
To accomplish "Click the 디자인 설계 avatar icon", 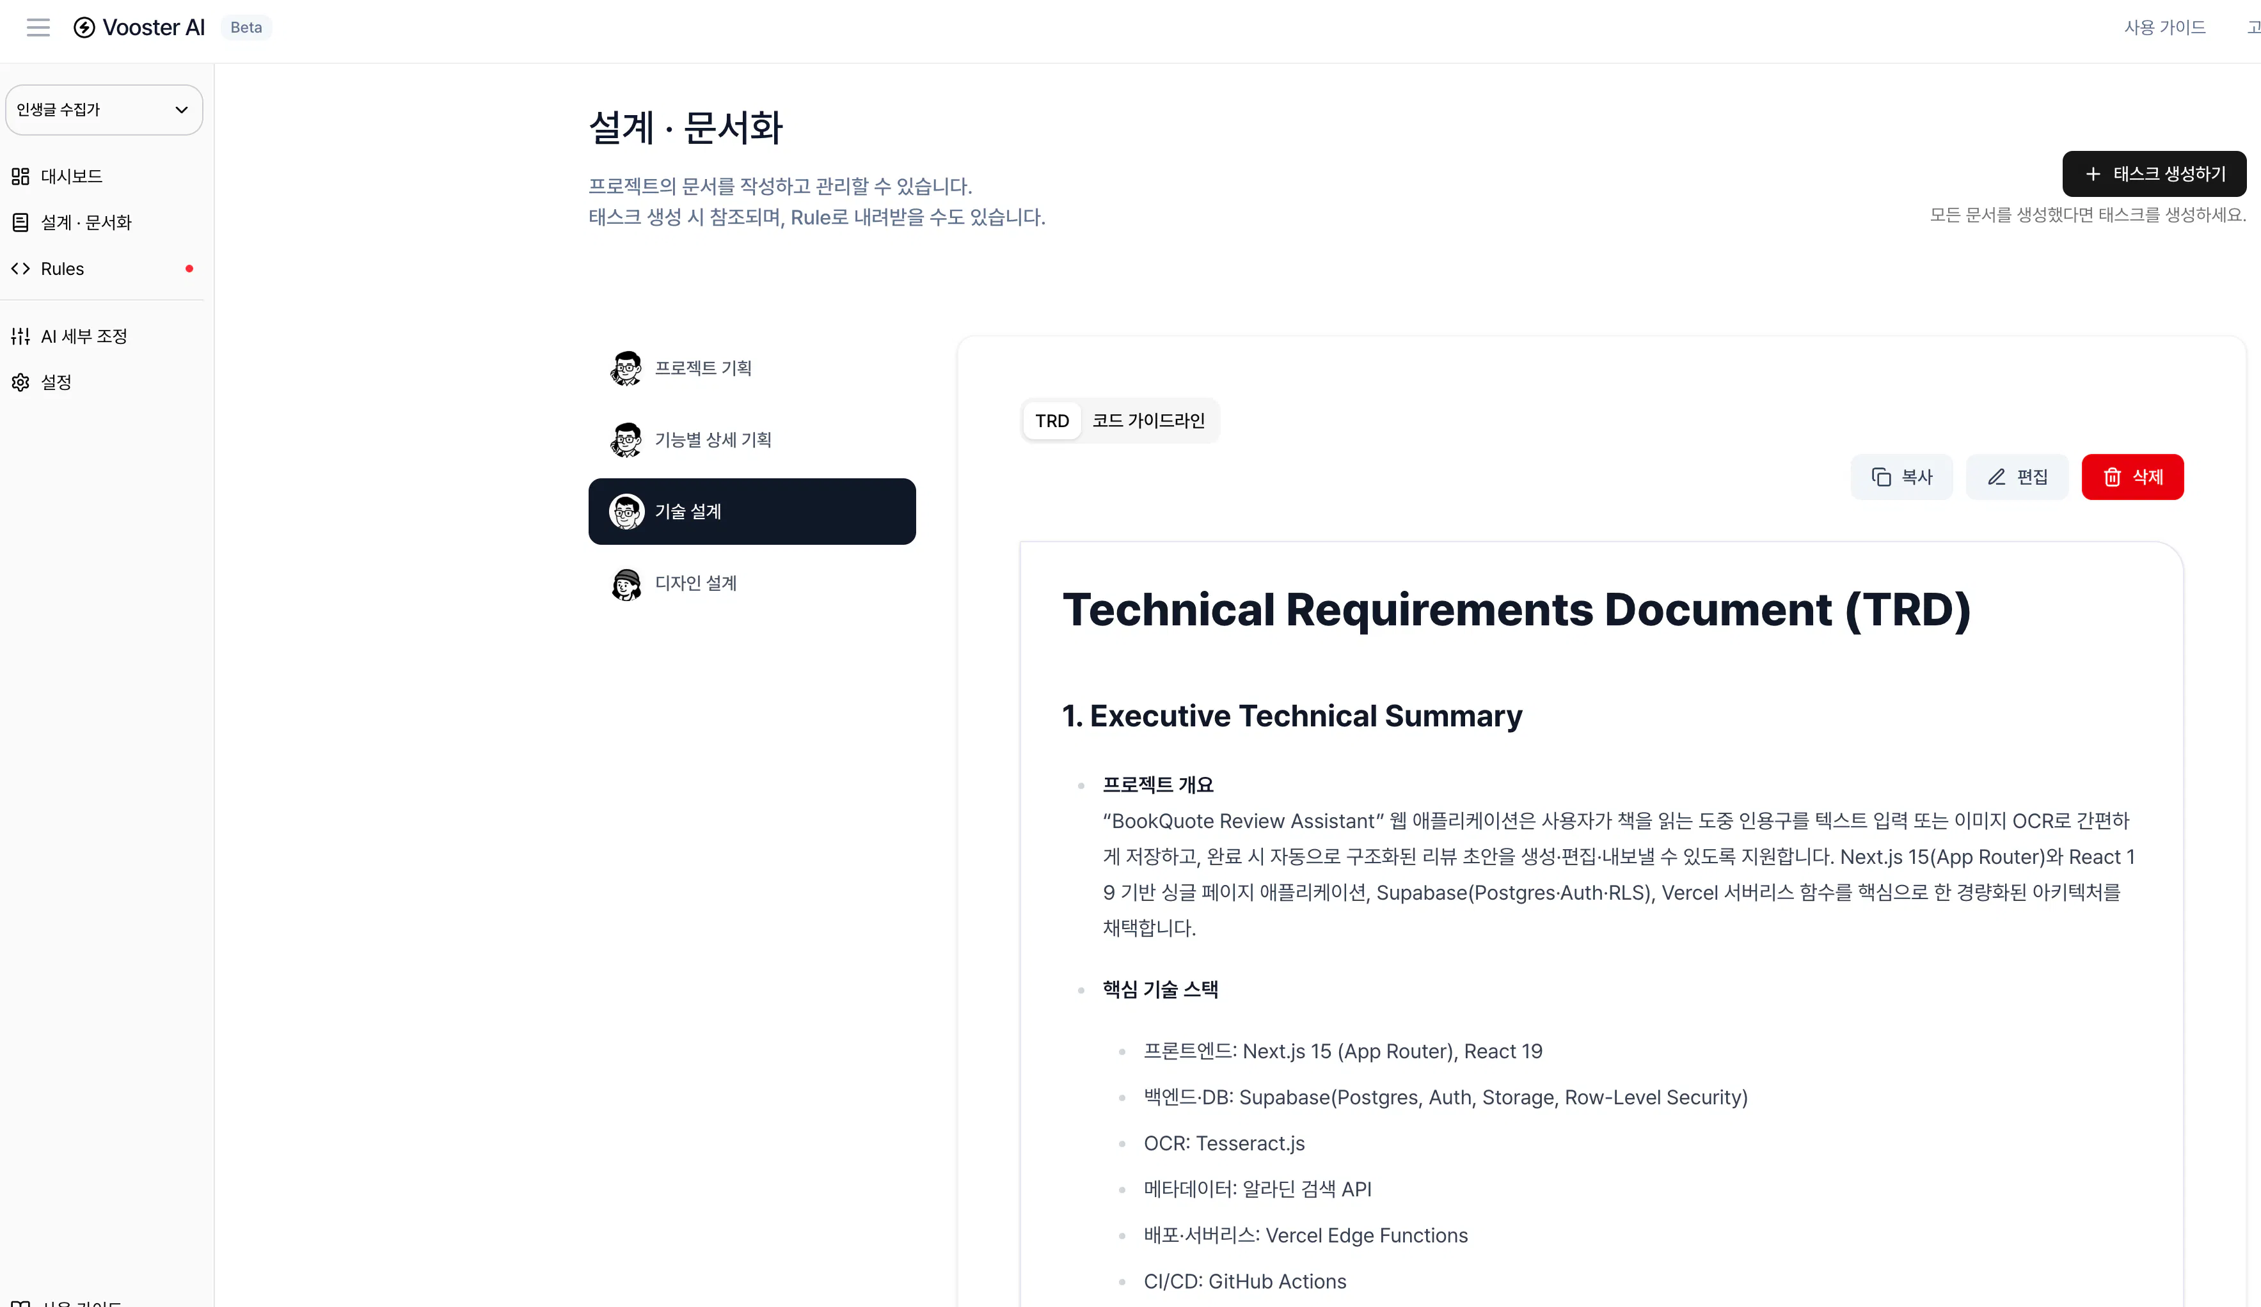I will point(626,583).
